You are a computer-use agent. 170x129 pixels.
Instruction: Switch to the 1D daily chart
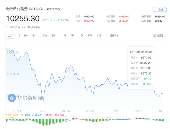81,35
